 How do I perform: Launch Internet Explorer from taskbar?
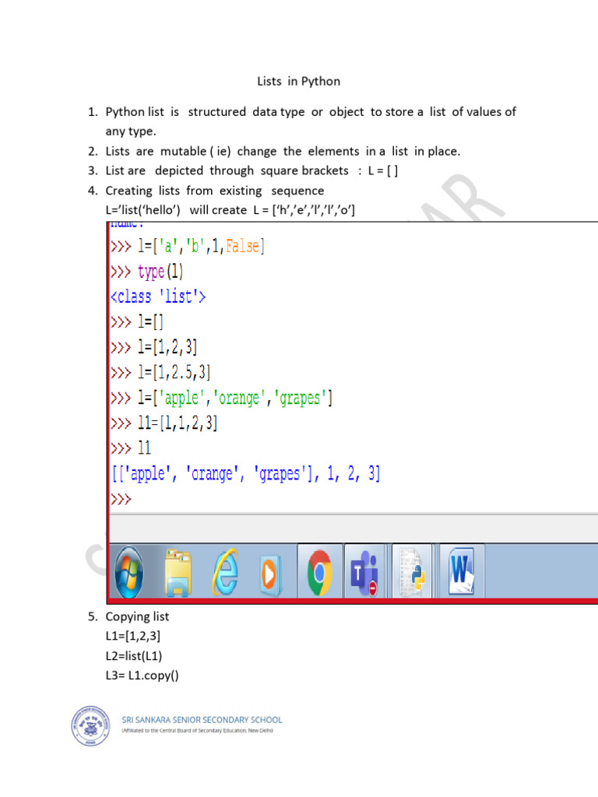225,572
